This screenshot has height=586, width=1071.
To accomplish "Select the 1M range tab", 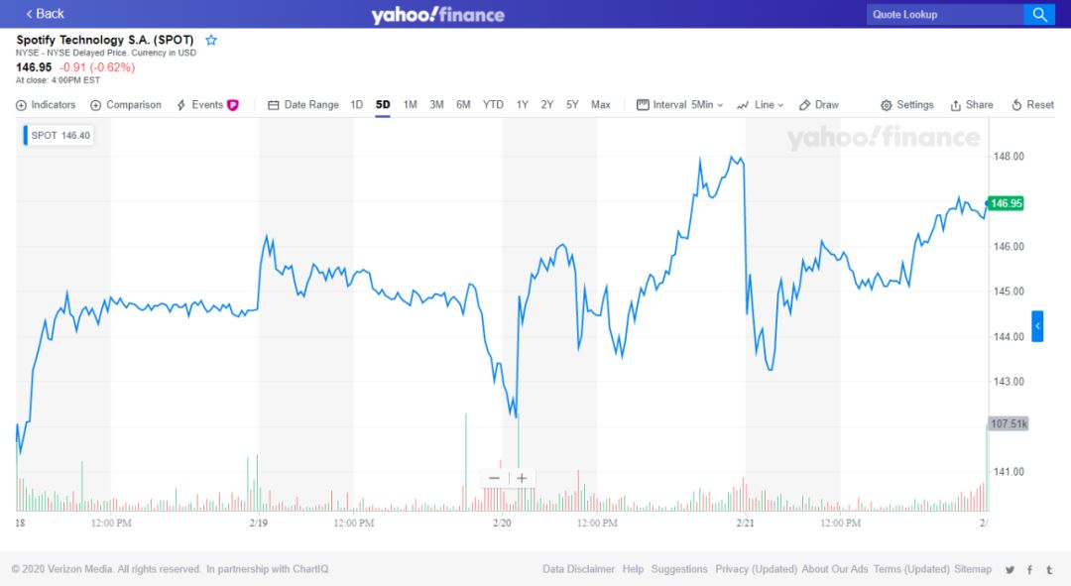I will pyautogui.click(x=410, y=105).
